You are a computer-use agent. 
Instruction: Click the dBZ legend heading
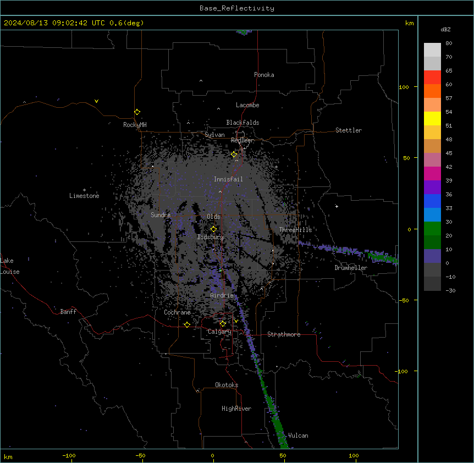click(445, 30)
